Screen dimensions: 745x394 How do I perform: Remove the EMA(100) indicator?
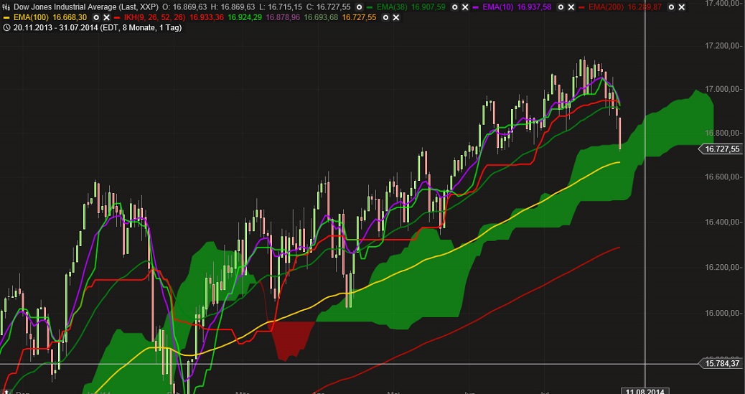pyautogui.click(x=107, y=17)
